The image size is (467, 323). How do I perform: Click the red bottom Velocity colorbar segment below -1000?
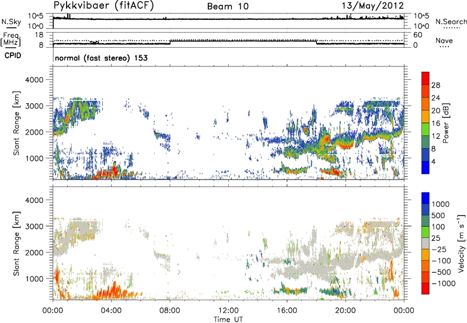(426, 289)
